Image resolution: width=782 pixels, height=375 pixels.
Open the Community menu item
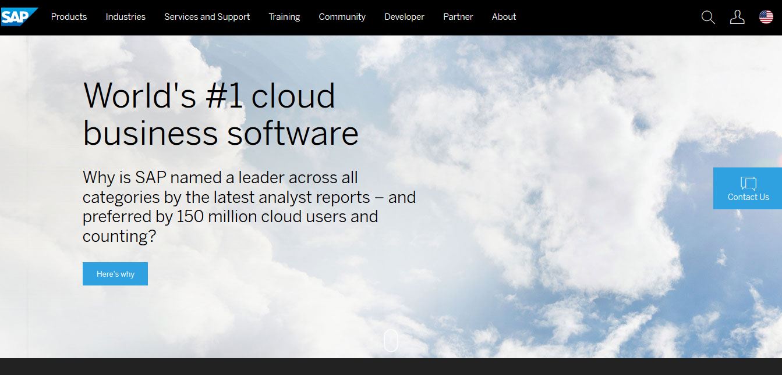click(342, 17)
